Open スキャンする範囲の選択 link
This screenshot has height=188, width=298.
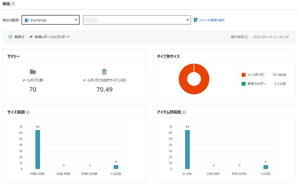(212, 20)
